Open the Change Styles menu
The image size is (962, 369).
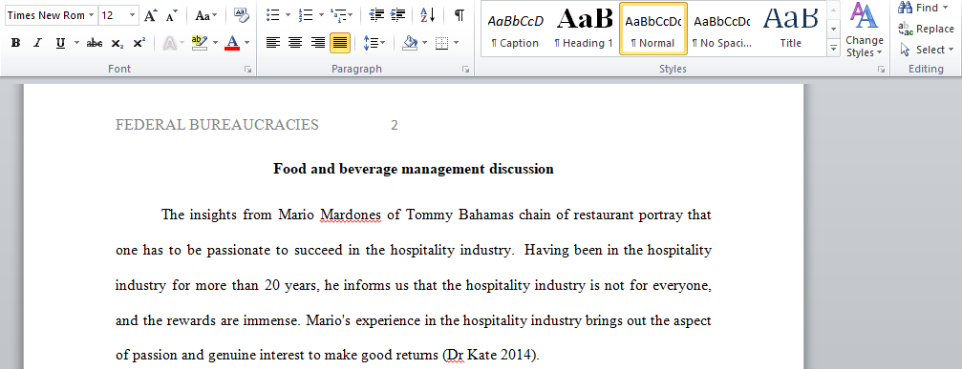(x=864, y=30)
